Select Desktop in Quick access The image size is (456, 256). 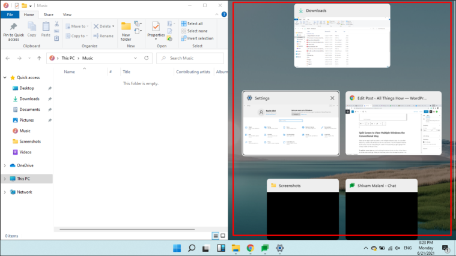coord(27,88)
